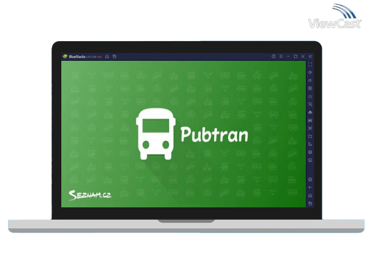Click the stacked layers sidebar icon

click(x=310, y=152)
